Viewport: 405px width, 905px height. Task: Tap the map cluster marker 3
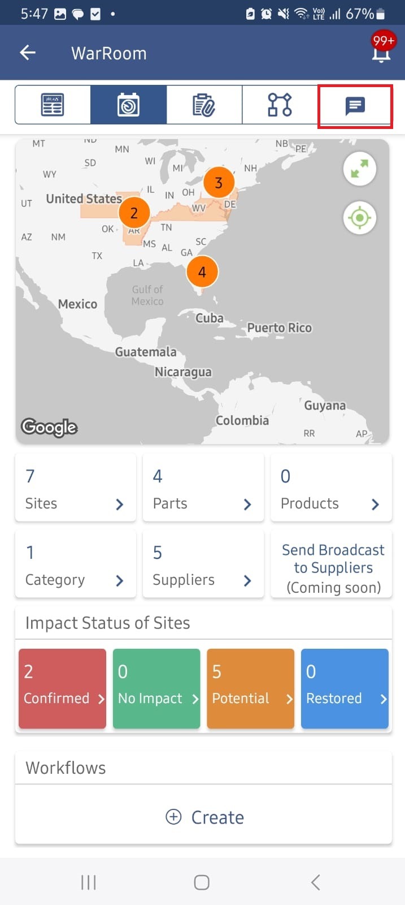click(219, 183)
